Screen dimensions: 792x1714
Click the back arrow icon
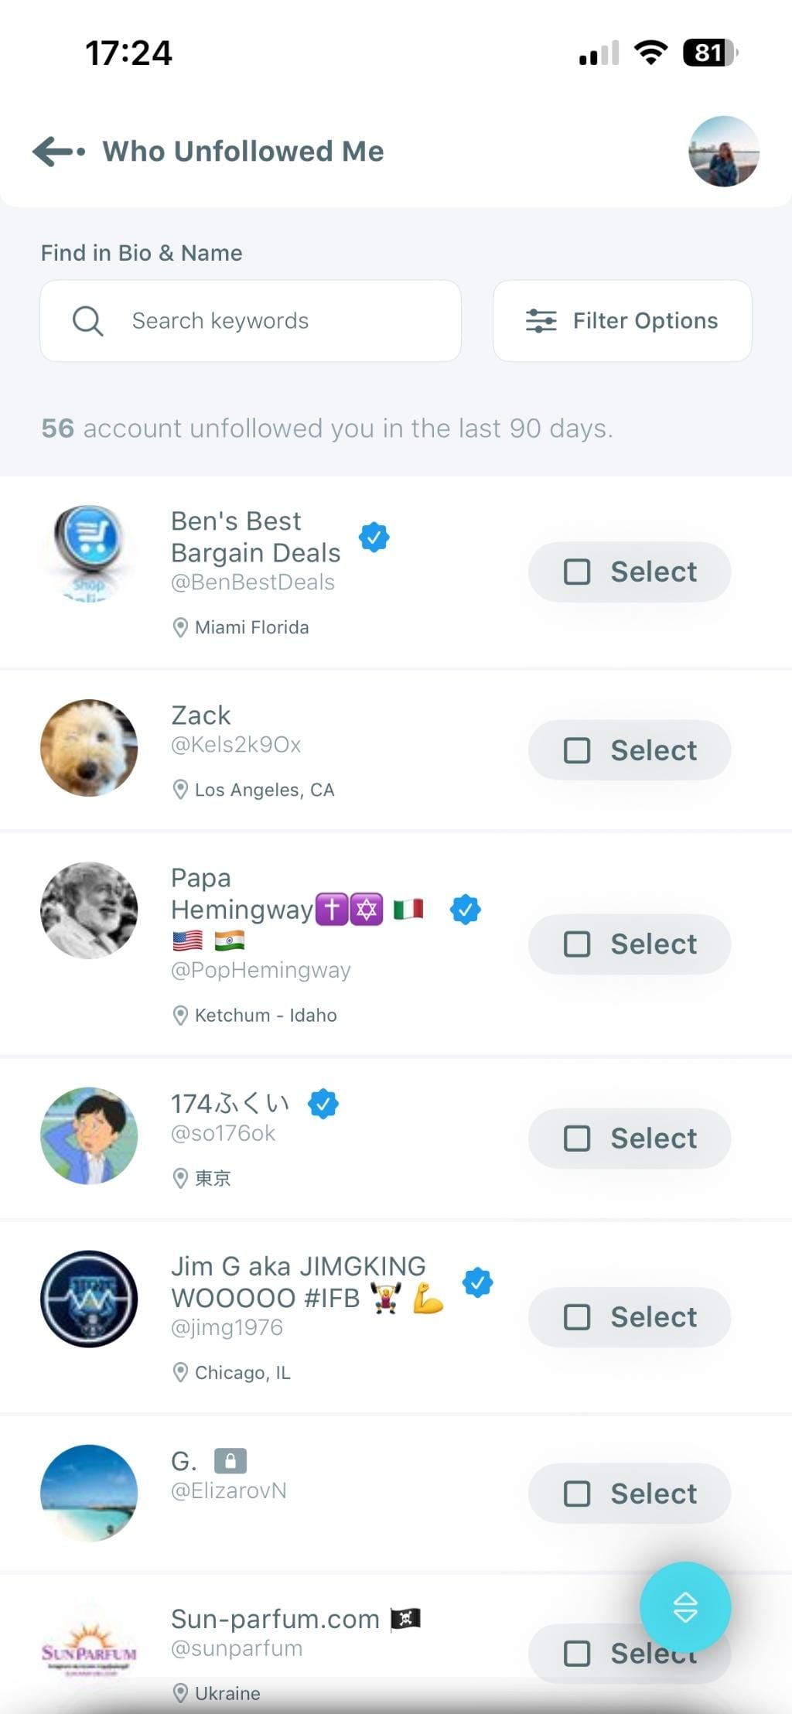point(56,152)
